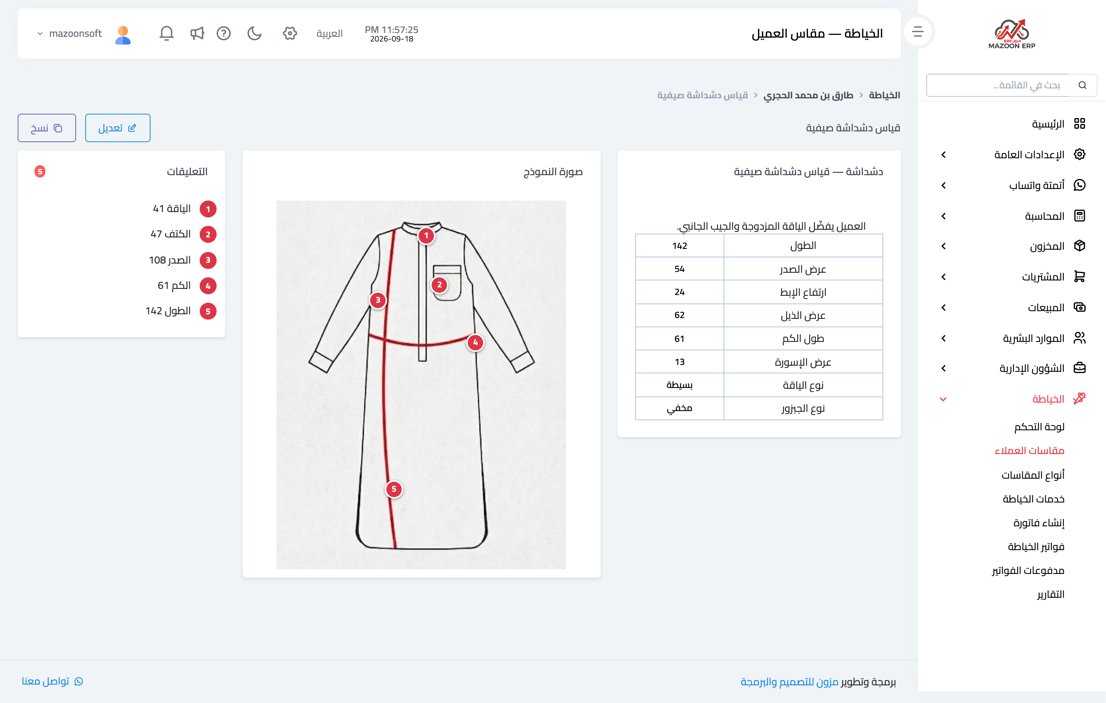Viewport: 1106px width, 703px height.
Task: Open the settings gear icon in header
Action: 290,33
